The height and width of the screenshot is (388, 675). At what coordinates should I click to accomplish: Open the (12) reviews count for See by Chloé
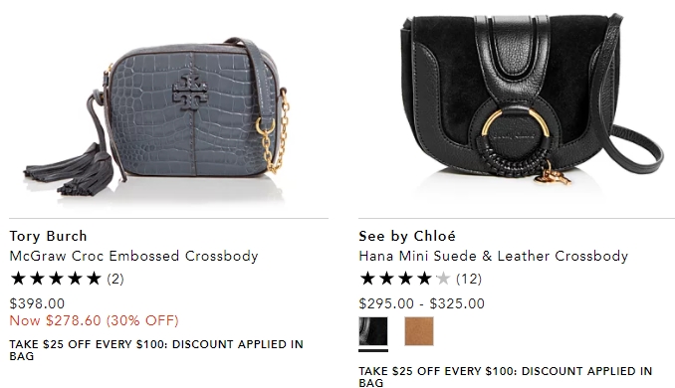point(469,279)
